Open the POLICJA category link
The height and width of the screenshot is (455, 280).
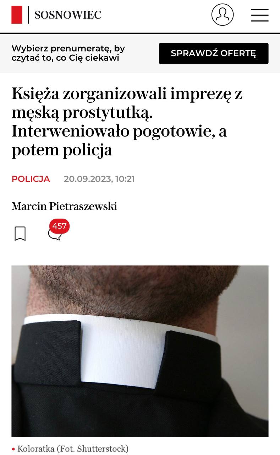point(31,179)
